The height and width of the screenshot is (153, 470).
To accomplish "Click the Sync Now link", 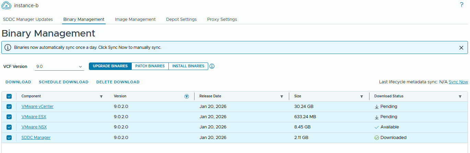I will pyautogui.click(x=458, y=82).
